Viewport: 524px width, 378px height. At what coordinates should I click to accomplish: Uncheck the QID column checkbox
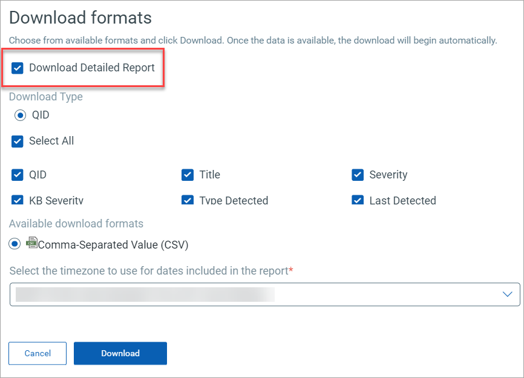coord(18,175)
